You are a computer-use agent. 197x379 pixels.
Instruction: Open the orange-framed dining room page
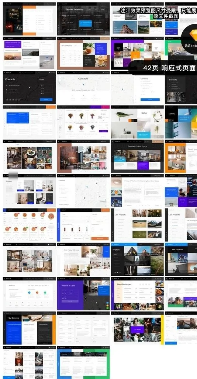pyautogui.click(x=181, y=156)
